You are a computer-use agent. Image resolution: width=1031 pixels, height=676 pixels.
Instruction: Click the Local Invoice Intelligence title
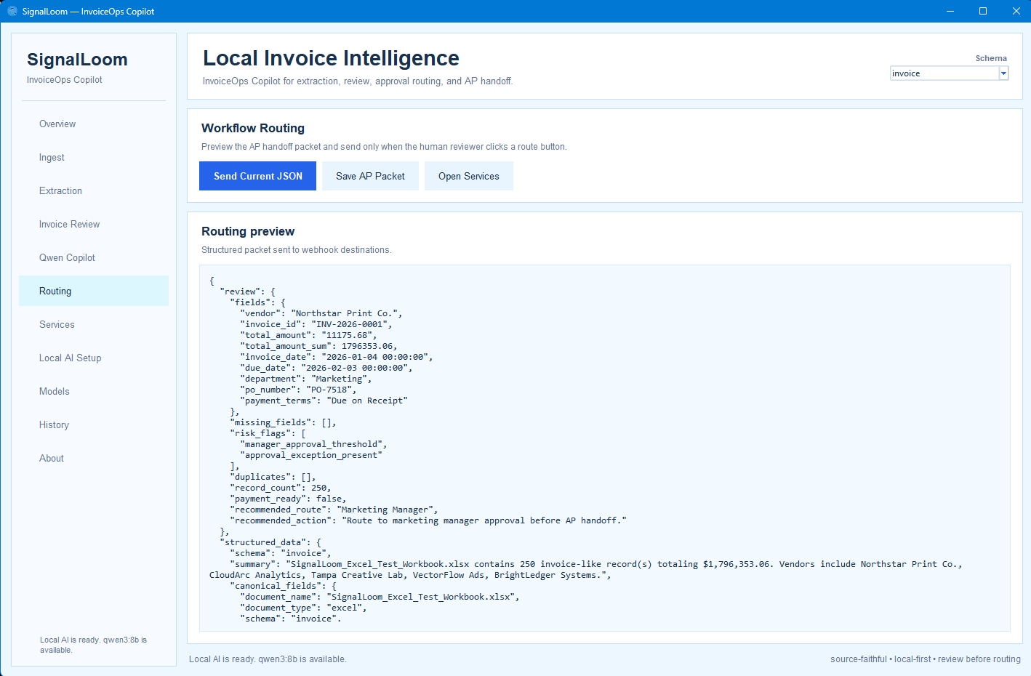[331, 58]
